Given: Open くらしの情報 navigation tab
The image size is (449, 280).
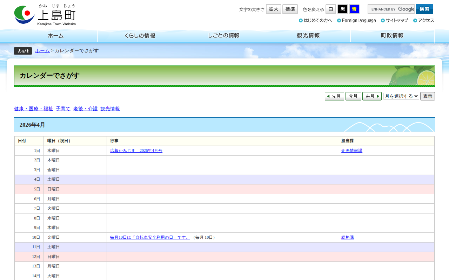Looking at the screenshot, I should [140, 36].
